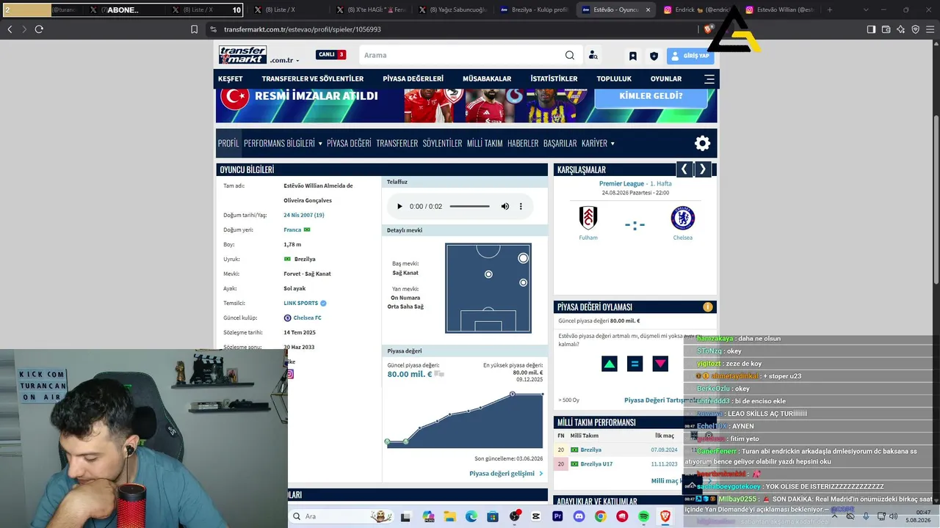
Task: Switch to the Milli Takım profile tab
Action: [x=485, y=143]
